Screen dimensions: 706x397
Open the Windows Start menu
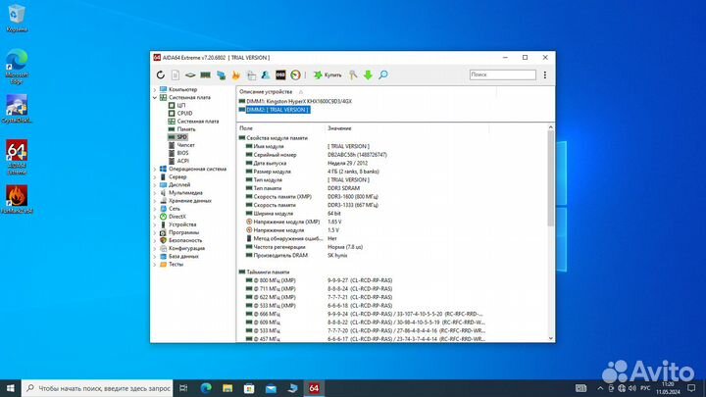click(11, 388)
